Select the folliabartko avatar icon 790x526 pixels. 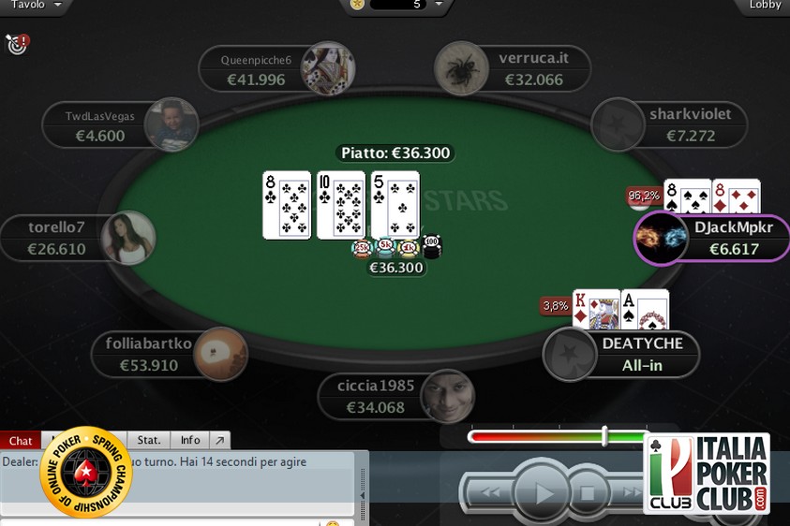click(x=220, y=354)
